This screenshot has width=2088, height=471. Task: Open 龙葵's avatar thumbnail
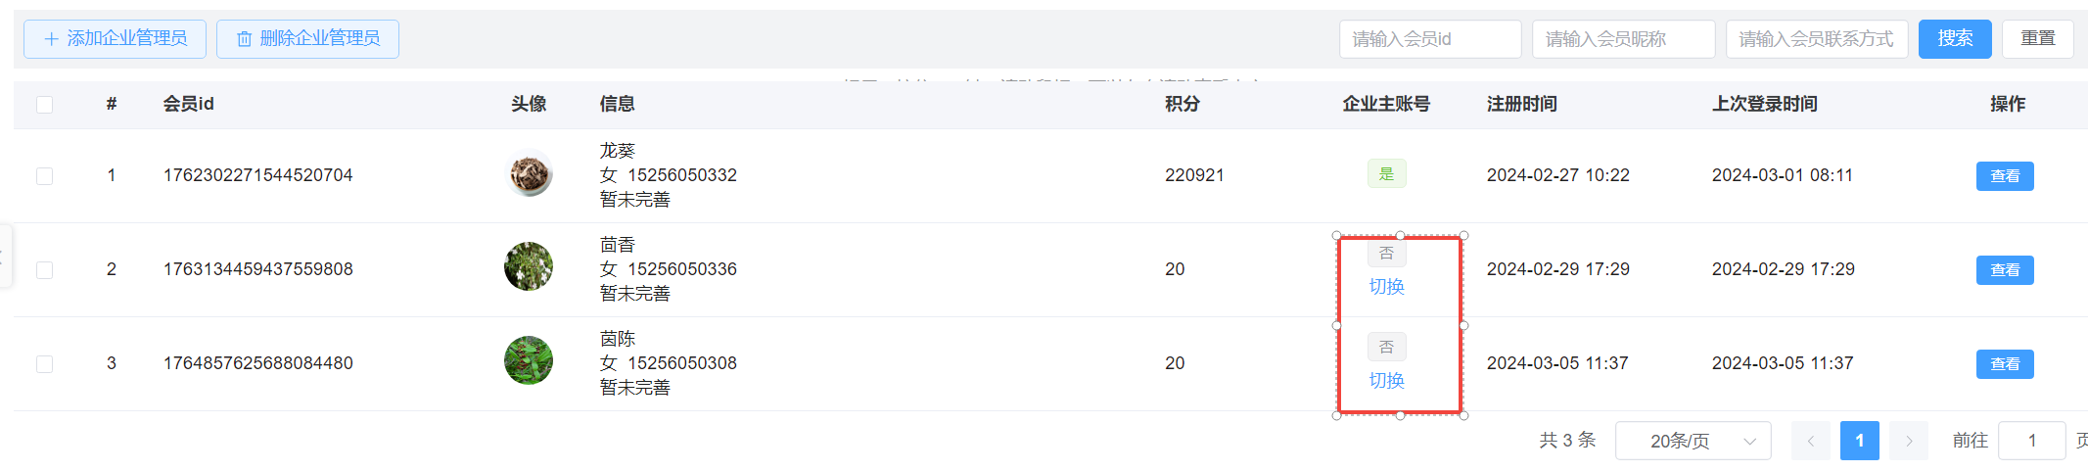pos(529,174)
